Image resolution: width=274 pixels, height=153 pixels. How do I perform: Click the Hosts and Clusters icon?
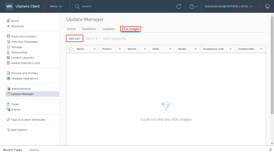point(8,36)
